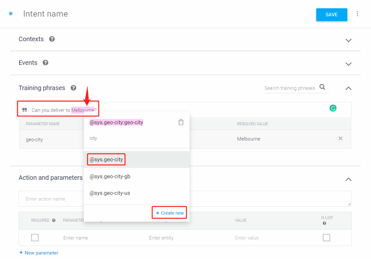
Task: Click the three-dot more options menu
Action: coord(357,14)
